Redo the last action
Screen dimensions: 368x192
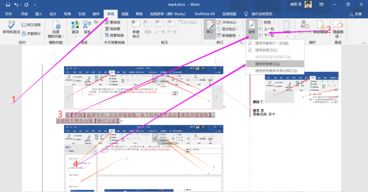tap(26, 4)
